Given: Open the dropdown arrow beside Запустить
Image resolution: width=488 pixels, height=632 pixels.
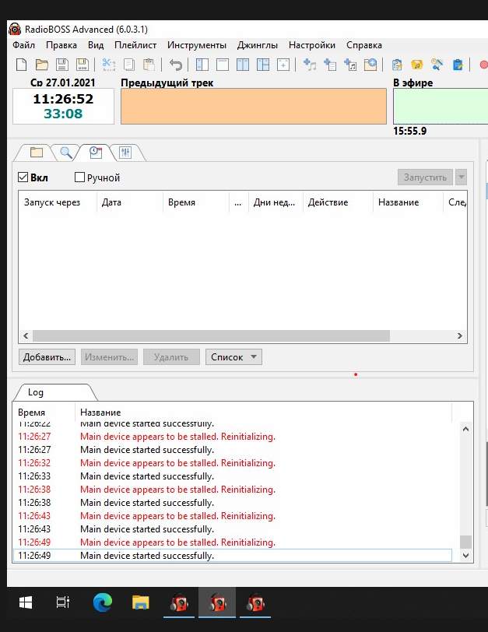Looking at the screenshot, I should 461,177.
